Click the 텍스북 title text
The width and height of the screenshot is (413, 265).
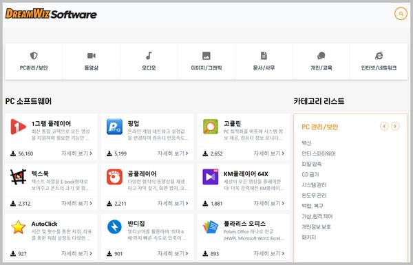point(40,173)
